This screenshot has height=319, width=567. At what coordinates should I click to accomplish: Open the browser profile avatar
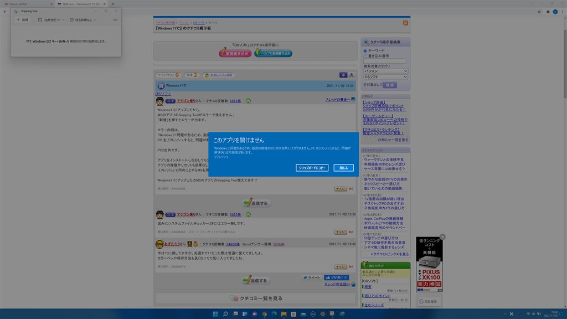[x=555, y=12]
